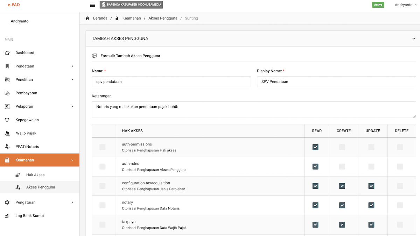Collapse the Tambah Akses Pengguna panel
This screenshot has height=236, width=420.
414,39
